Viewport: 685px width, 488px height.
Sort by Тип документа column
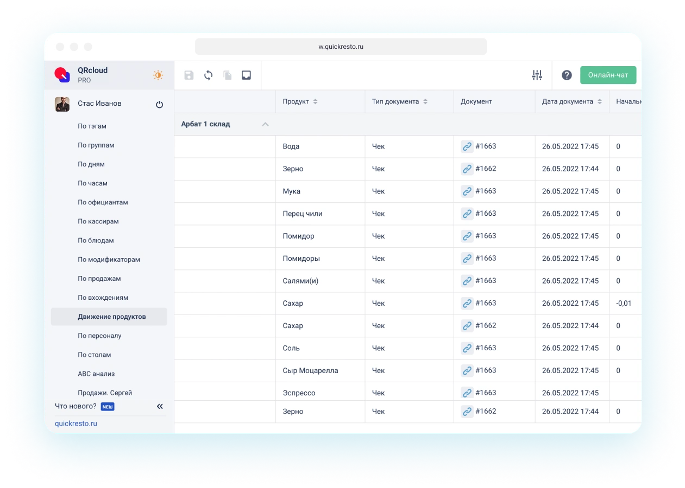click(425, 101)
